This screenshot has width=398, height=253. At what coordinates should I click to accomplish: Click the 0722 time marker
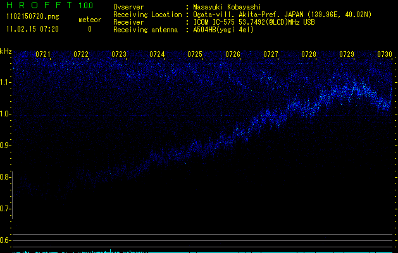(x=81, y=54)
